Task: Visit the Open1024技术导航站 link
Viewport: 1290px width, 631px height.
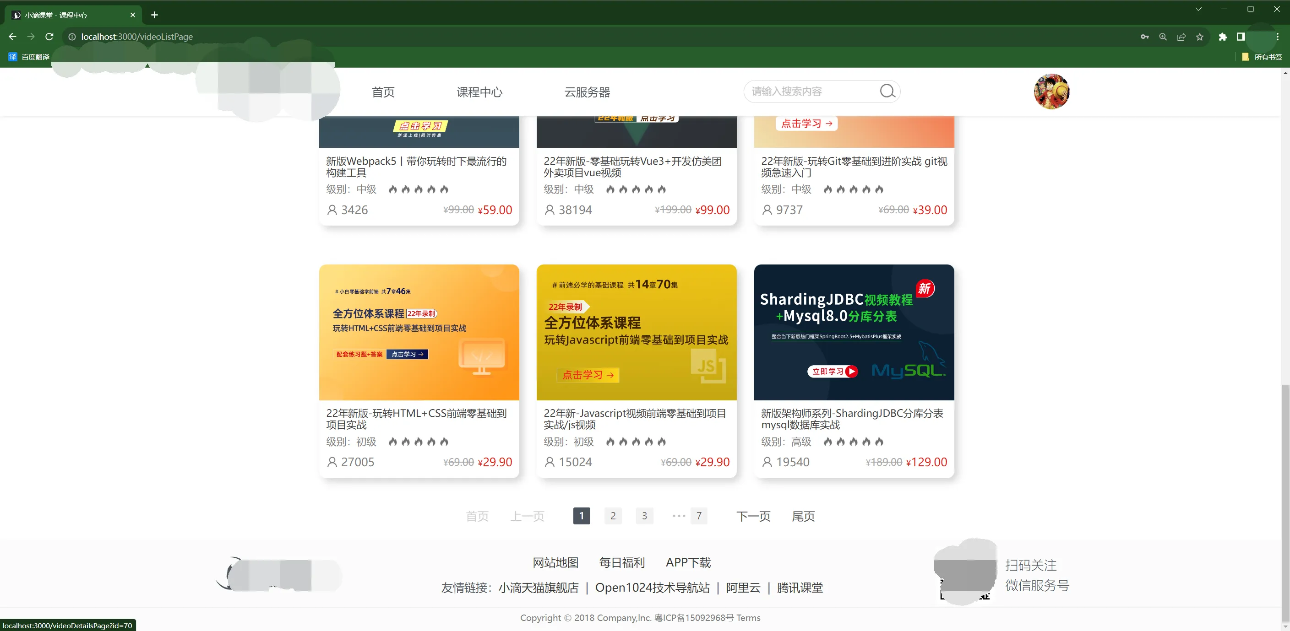Action: coord(652,588)
